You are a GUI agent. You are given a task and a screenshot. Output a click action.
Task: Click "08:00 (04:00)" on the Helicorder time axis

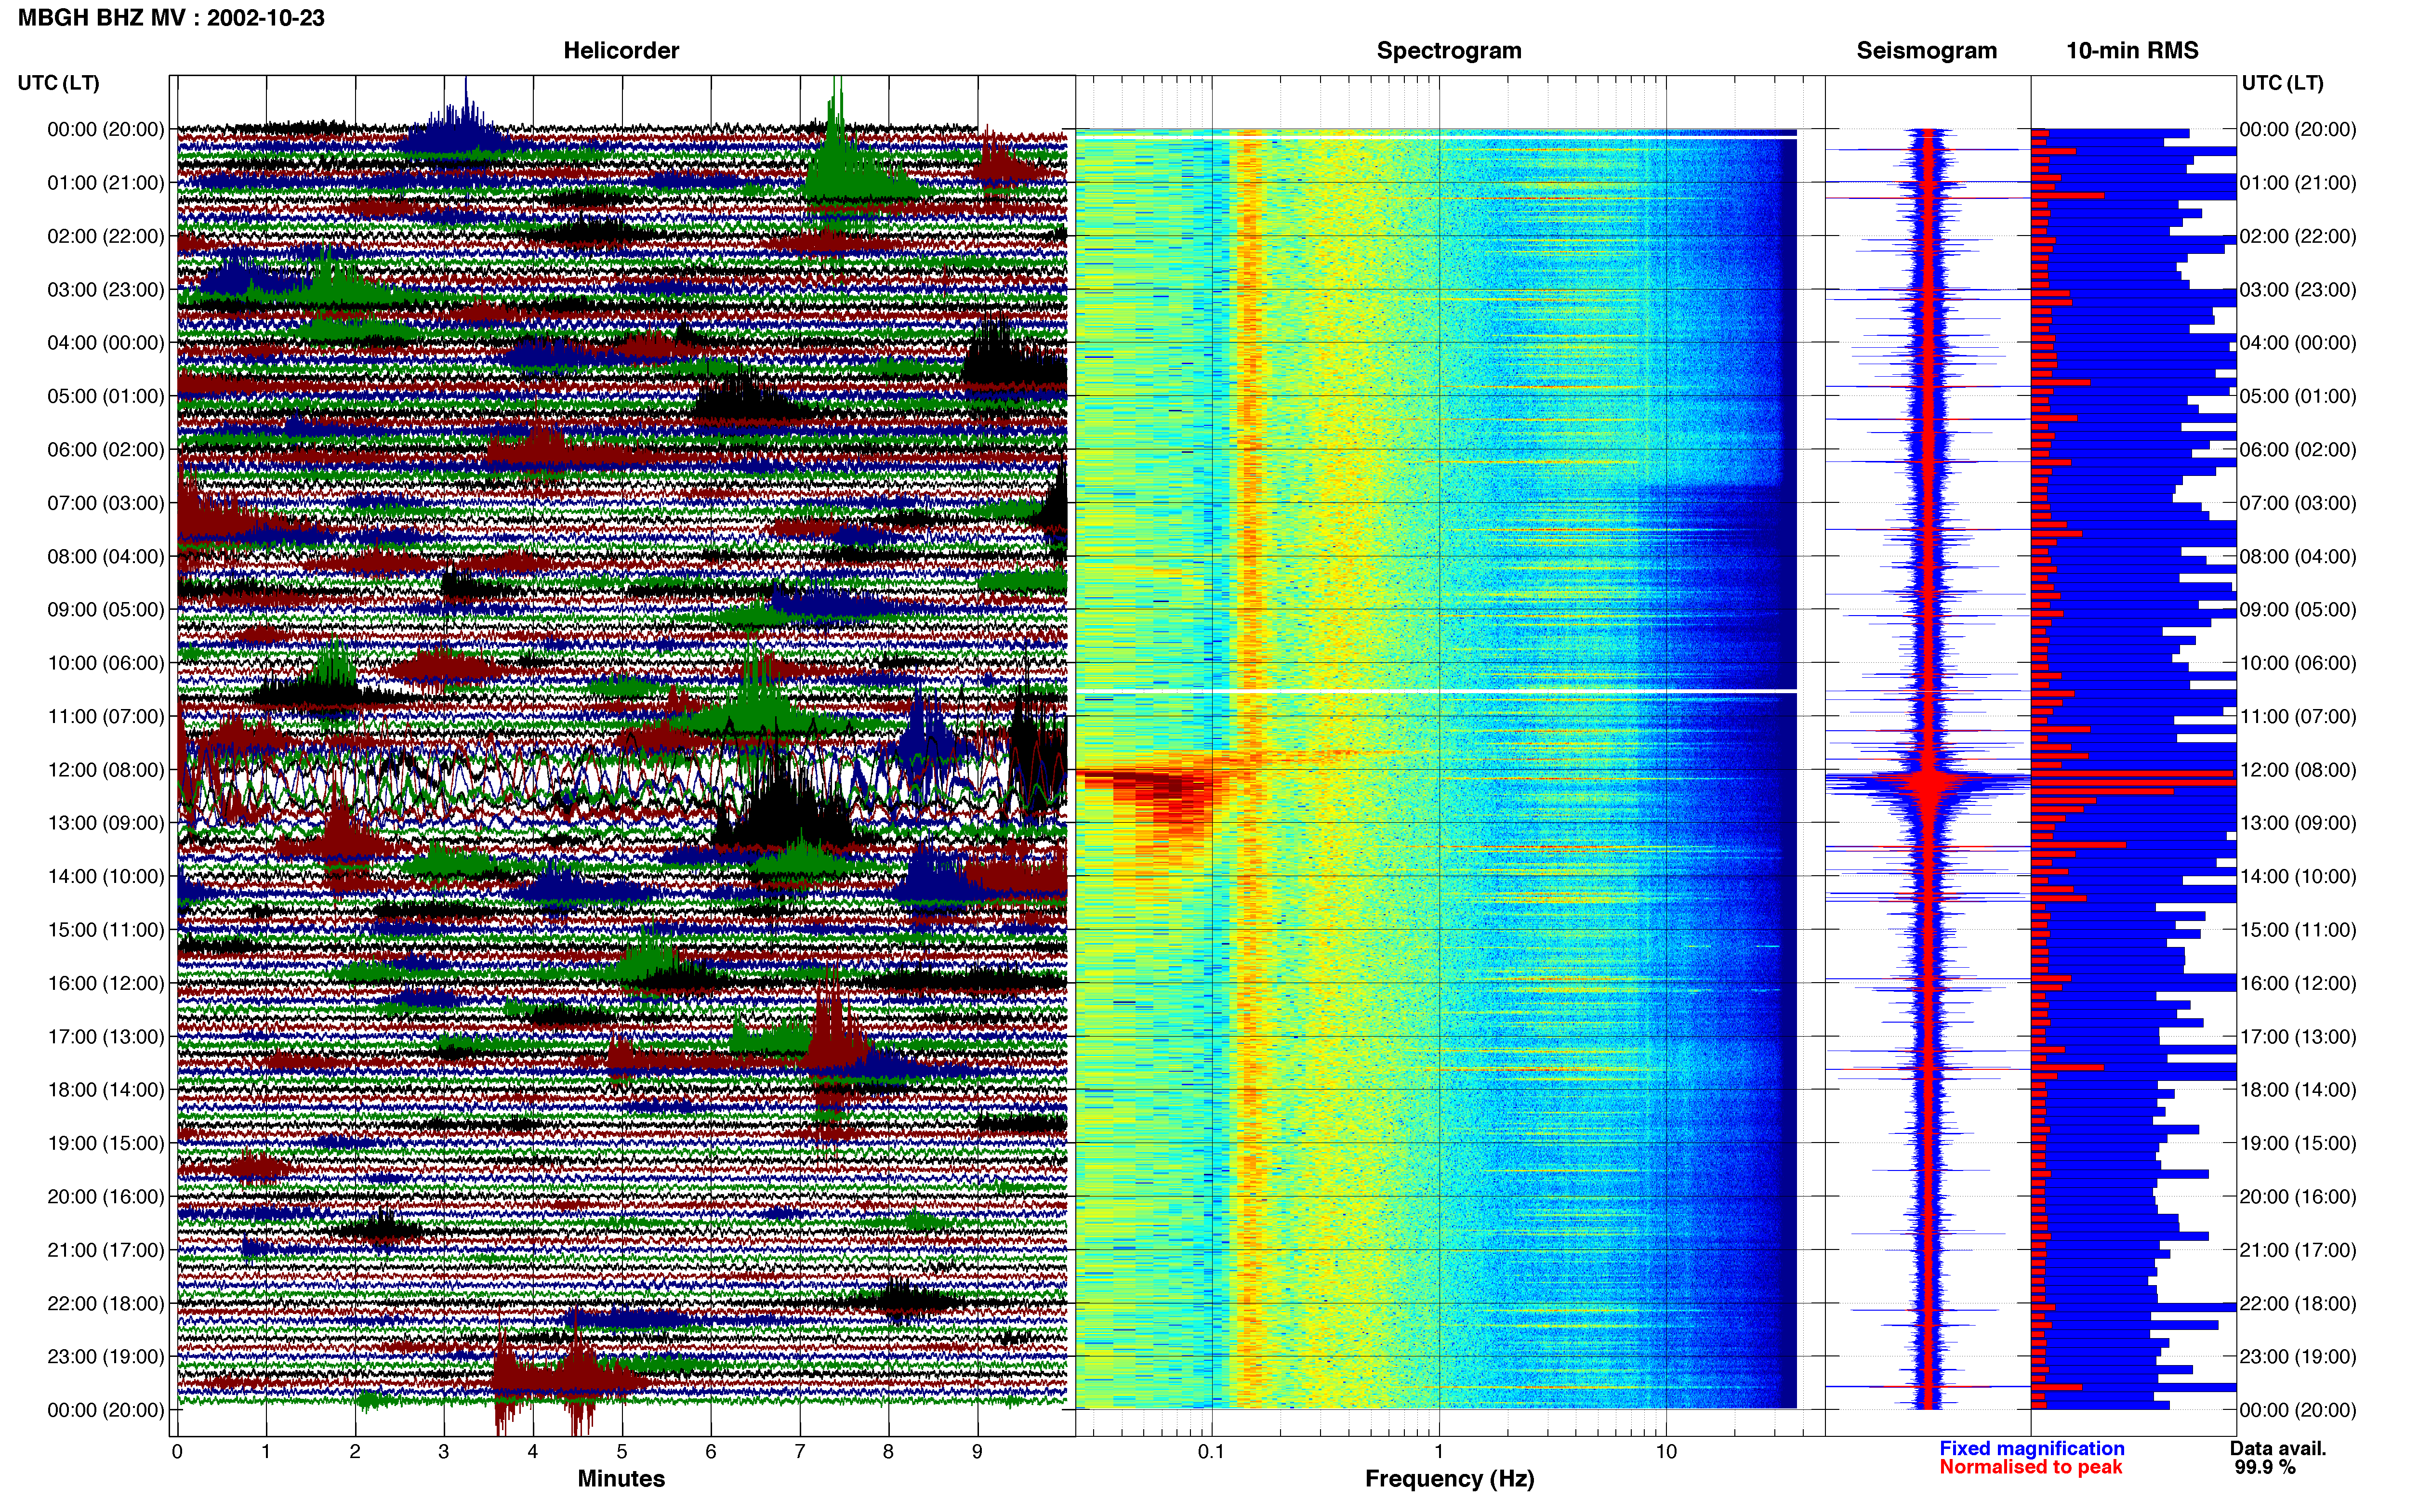106,557
